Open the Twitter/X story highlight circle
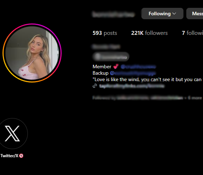 (x=12, y=133)
